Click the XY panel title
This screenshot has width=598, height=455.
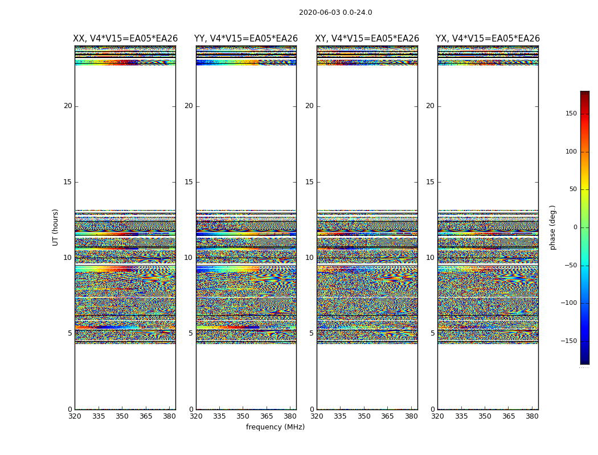[367, 39]
